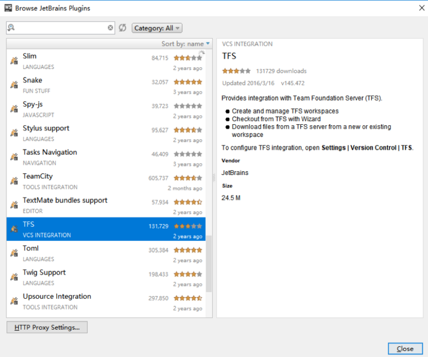Viewport: 428px width, 357px height.
Task: Click the WebStorm icon in the title bar
Action: tap(8, 8)
